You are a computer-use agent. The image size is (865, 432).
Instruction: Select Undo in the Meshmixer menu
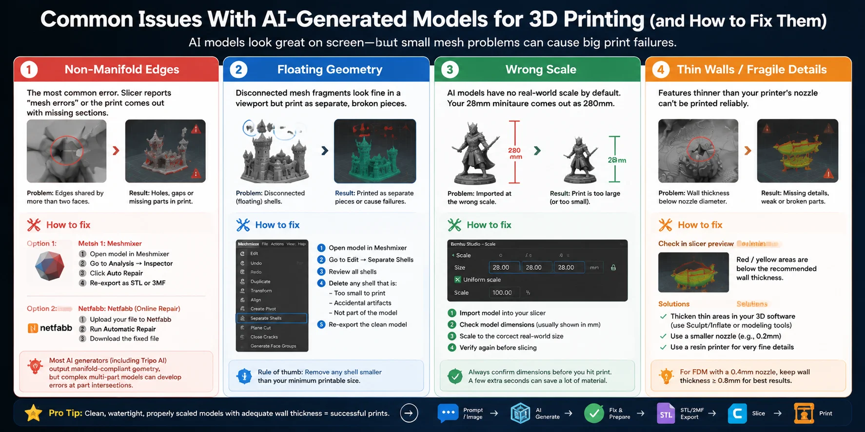coord(272,263)
